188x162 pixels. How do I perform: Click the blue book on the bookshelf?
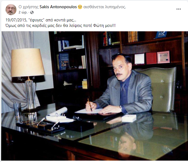[64, 62]
